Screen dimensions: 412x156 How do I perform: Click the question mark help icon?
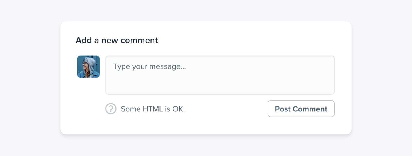[111, 109]
